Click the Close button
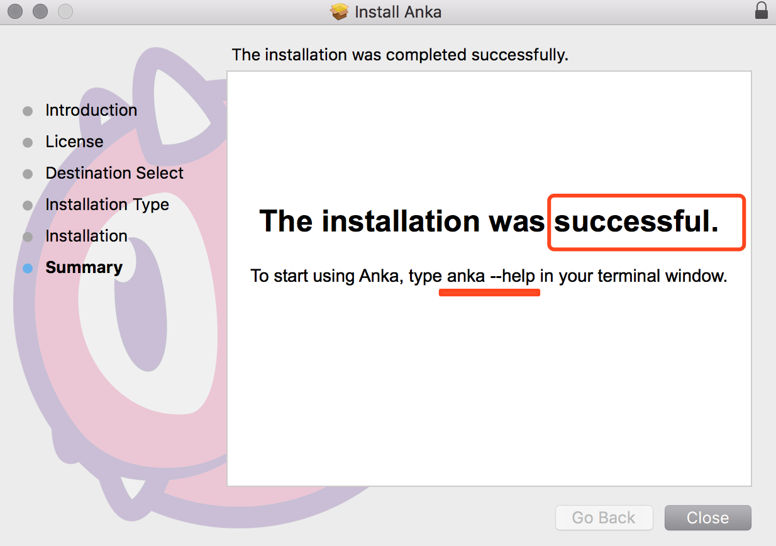Viewport: 776px width, 546px height. pyautogui.click(x=708, y=518)
